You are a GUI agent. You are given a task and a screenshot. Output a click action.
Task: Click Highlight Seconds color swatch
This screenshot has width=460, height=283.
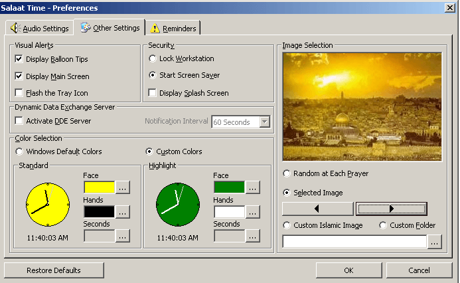pyautogui.click(x=229, y=236)
